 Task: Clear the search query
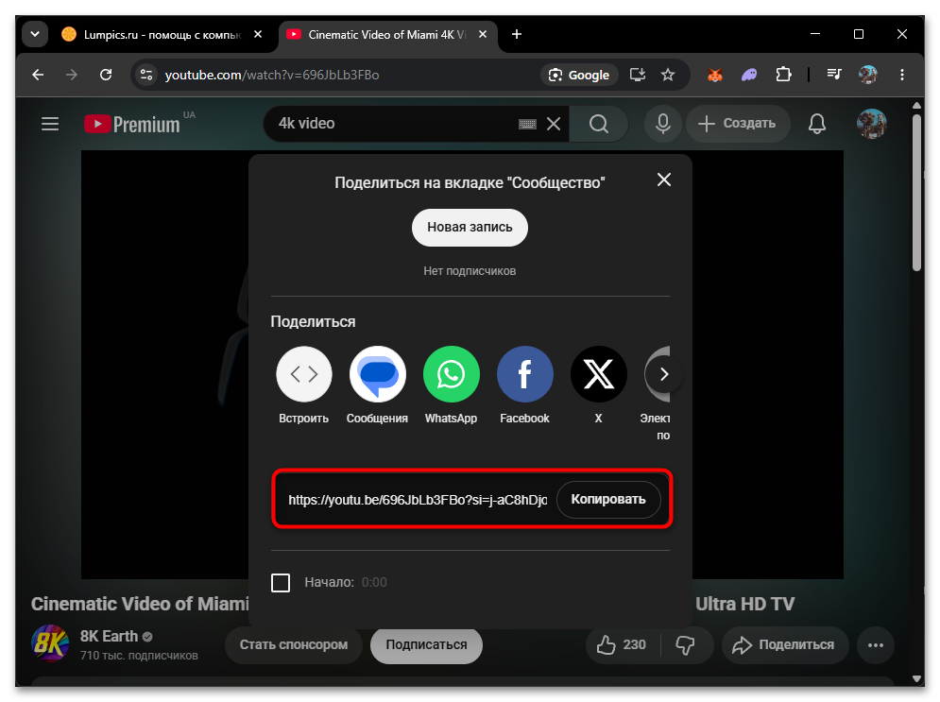554,124
